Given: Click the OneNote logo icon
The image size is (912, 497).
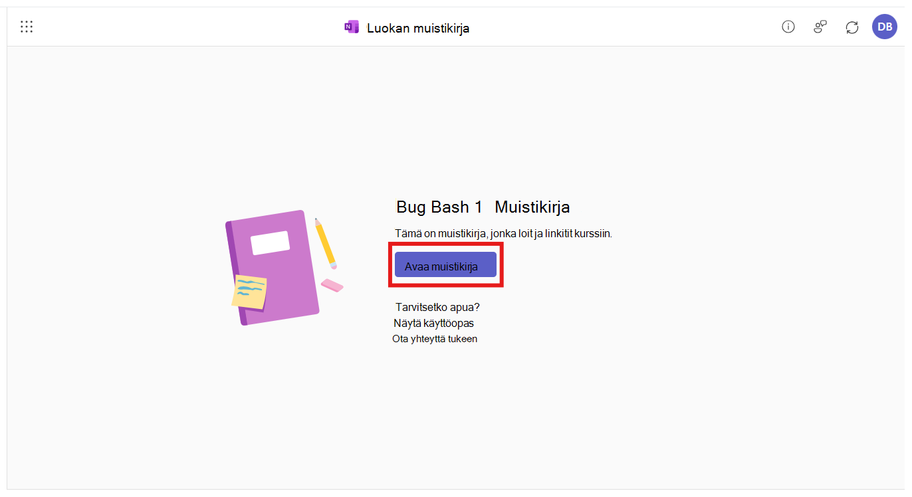Looking at the screenshot, I should click(352, 27).
